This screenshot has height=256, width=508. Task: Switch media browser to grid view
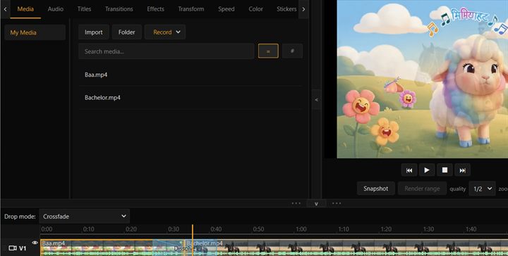click(x=292, y=51)
